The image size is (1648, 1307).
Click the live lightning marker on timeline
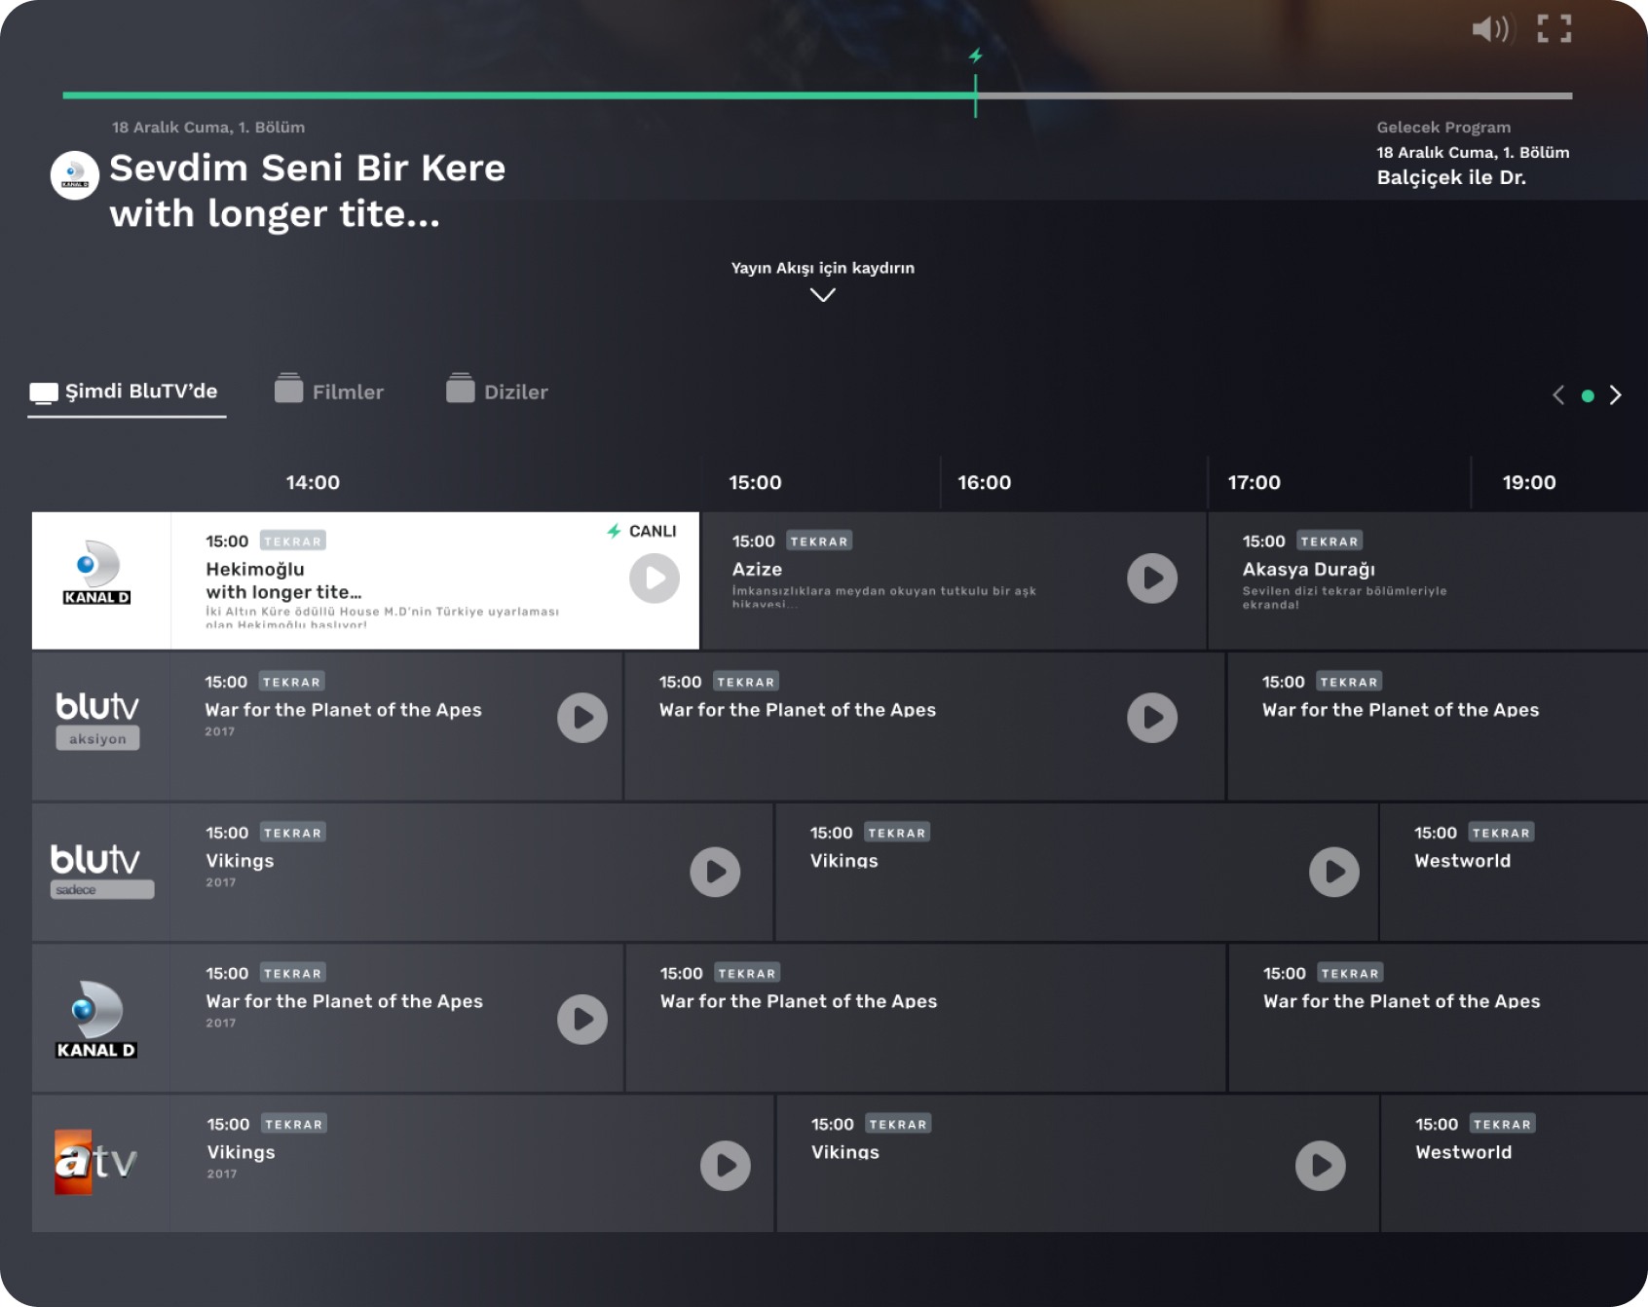coord(975,56)
